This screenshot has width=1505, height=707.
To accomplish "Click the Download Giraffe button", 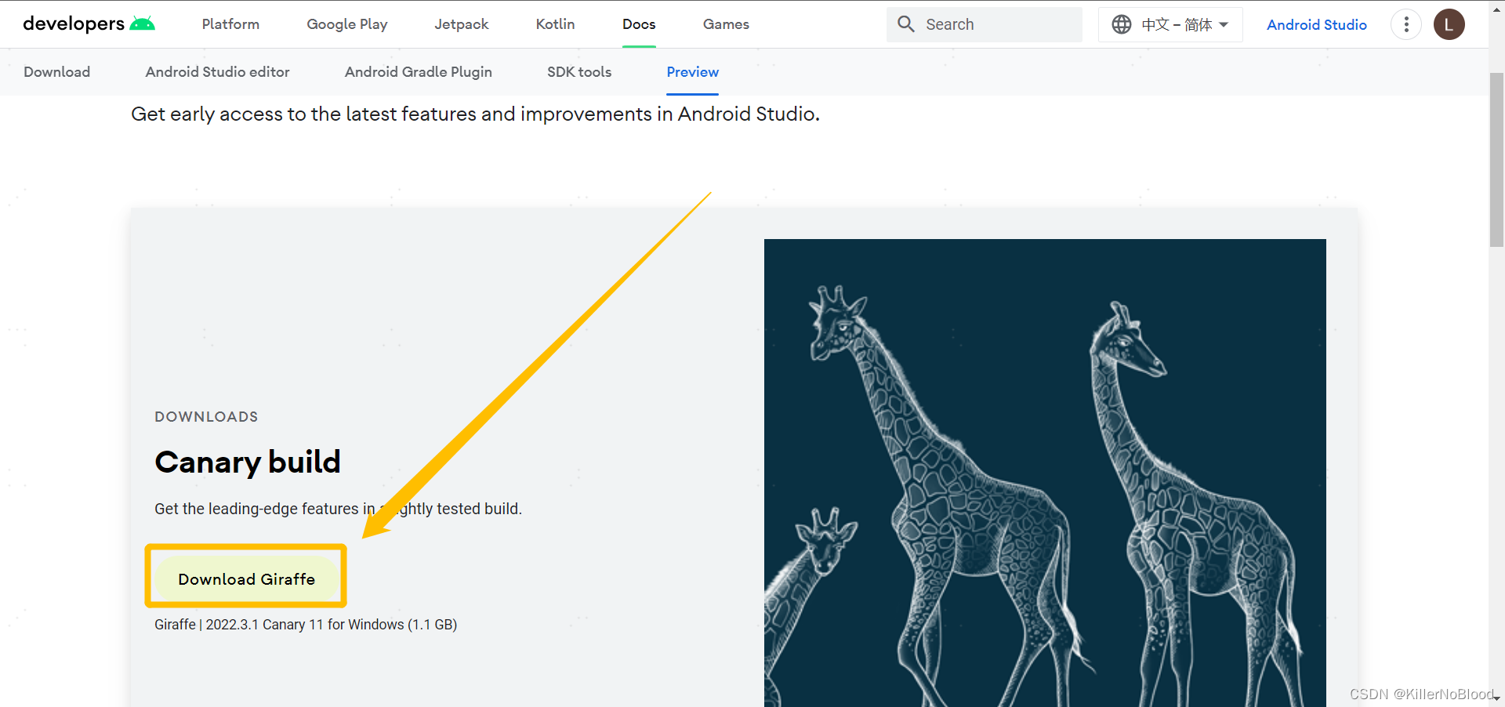I will click(x=246, y=579).
